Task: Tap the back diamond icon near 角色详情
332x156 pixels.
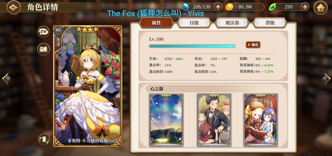Action: click(14, 7)
